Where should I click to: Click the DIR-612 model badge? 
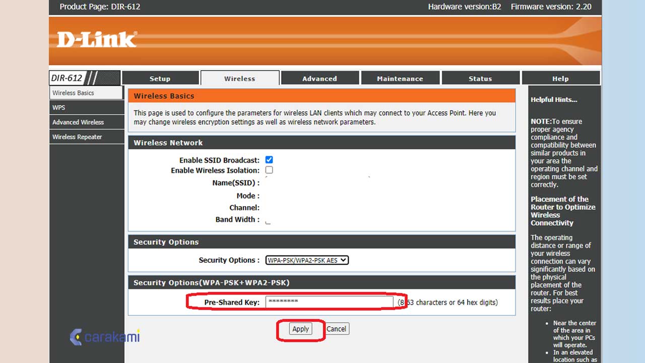(x=85, y=78)
